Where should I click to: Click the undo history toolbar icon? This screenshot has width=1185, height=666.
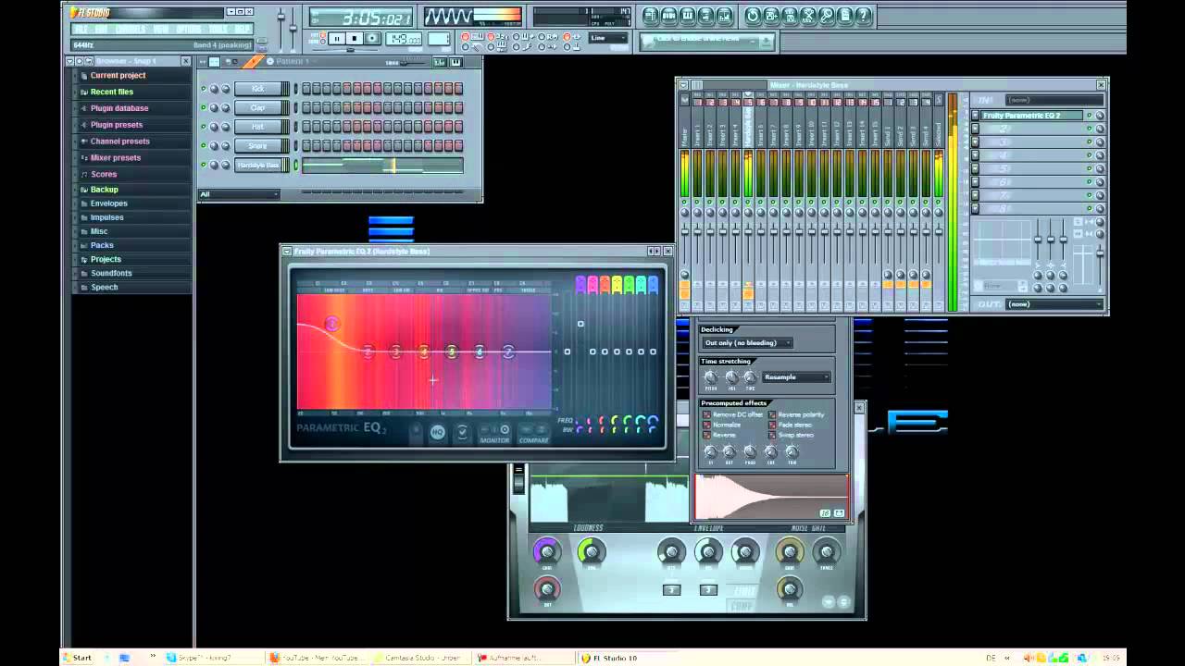click(x=753, y=16)
